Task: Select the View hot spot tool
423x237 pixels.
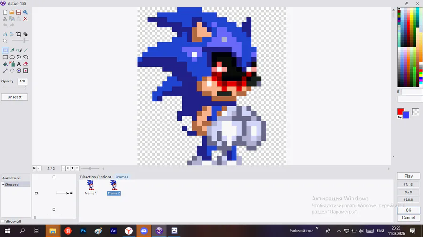Action: pyautogui.click(x=19, y=71)
